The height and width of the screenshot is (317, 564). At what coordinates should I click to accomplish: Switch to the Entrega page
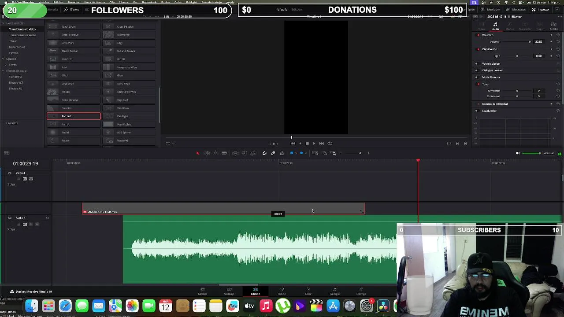tap(361, 291)
